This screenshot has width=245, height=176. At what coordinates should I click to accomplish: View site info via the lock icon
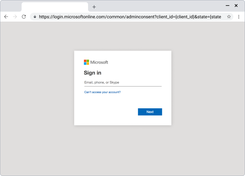[x=35, y=17]
